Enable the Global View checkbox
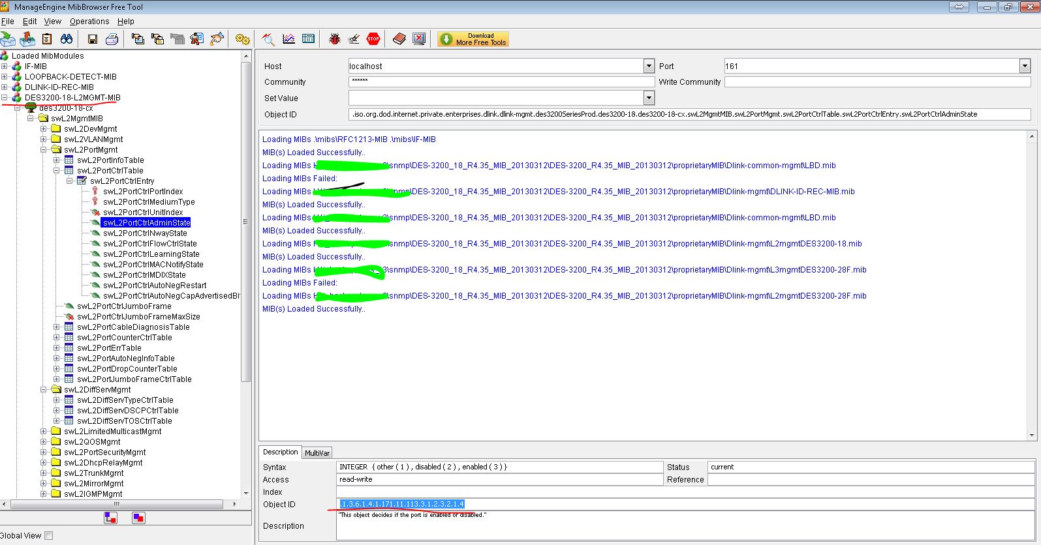This screenshot has height=545, width=1041. click(48, 536)
